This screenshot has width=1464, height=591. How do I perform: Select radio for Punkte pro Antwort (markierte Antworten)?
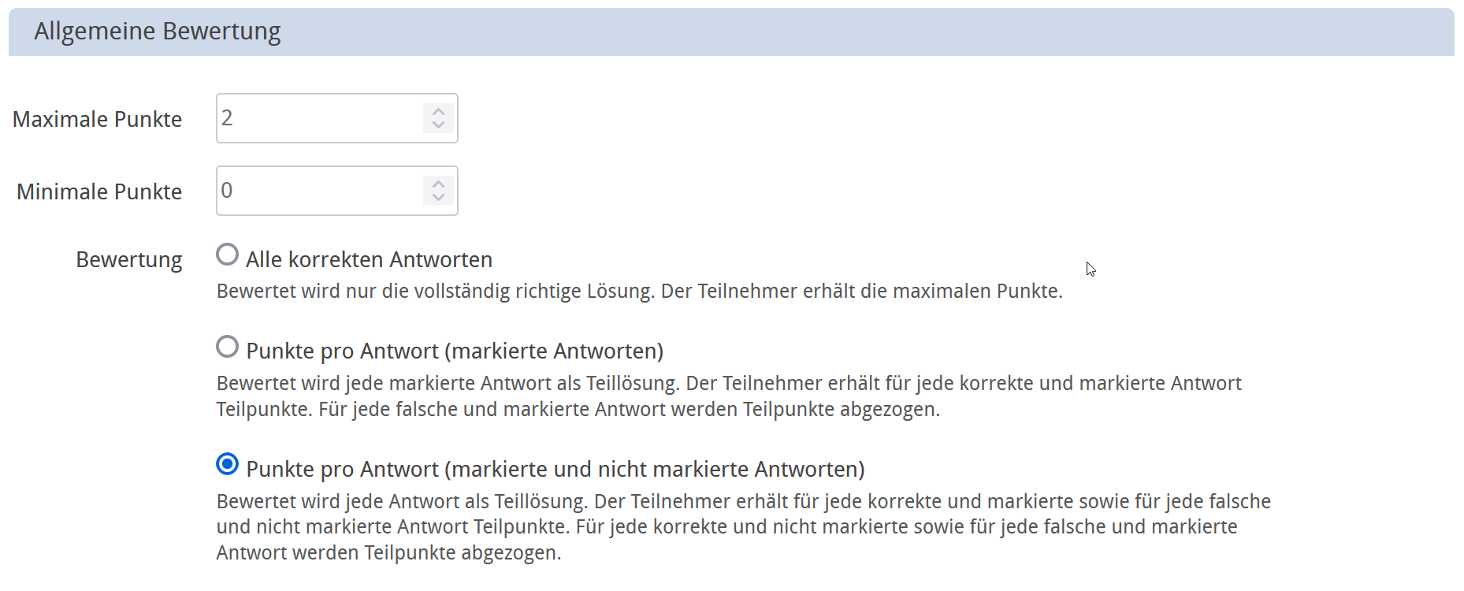(227, 346)
